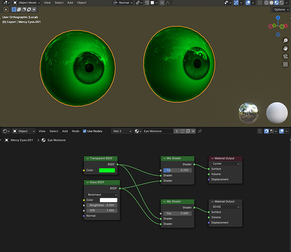Click the Glass BSDF IOR field
This screenshot has height=252, width=291.
pos(102,211)
